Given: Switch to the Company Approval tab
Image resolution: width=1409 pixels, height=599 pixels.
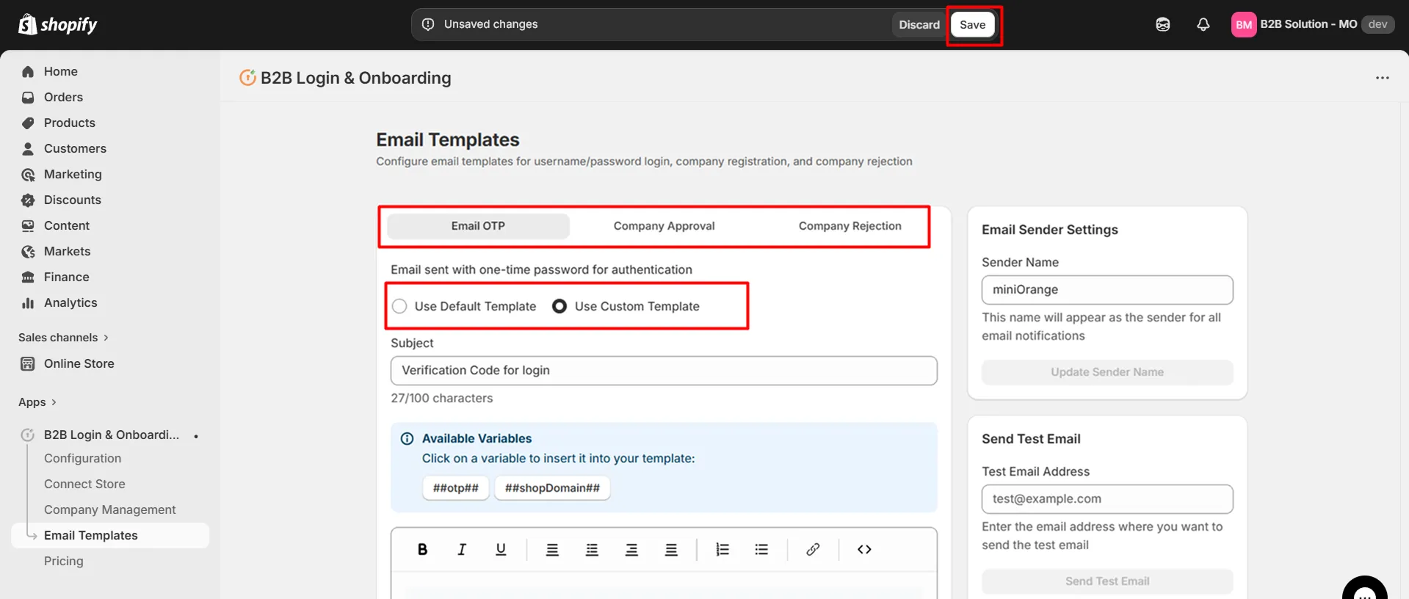Looking at the screenshot, I should (664, 226).
